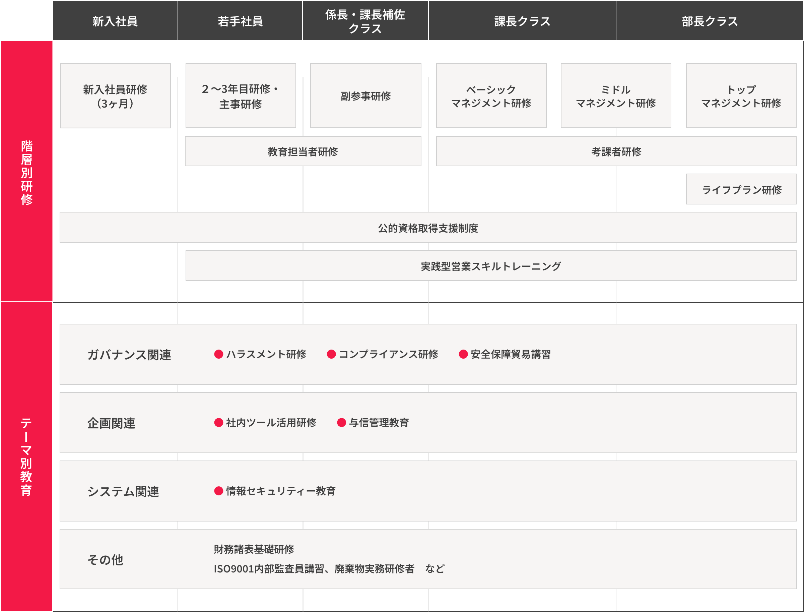Click the red dot beside 情報セキュリティー教育
Image resolution: width=804 pixels, height=612 pixels.
click(218, 491)
